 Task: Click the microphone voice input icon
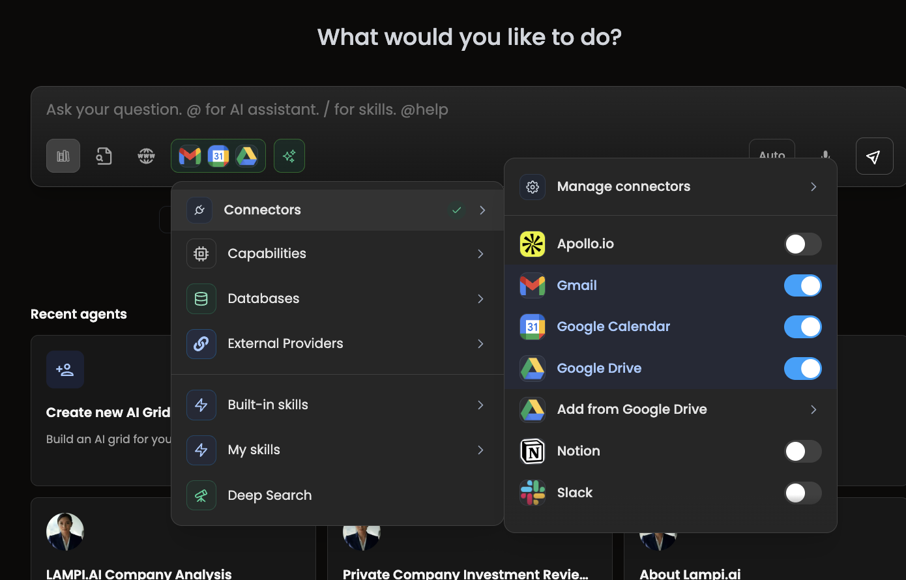[825, 156]
